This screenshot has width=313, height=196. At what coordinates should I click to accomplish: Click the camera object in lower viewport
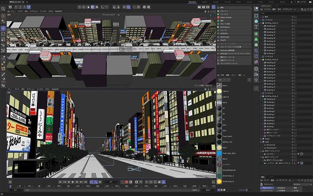134,169
